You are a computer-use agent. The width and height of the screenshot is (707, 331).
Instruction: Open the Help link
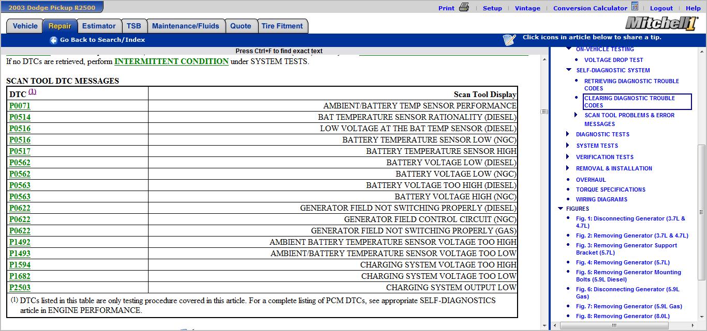(693, 8)
